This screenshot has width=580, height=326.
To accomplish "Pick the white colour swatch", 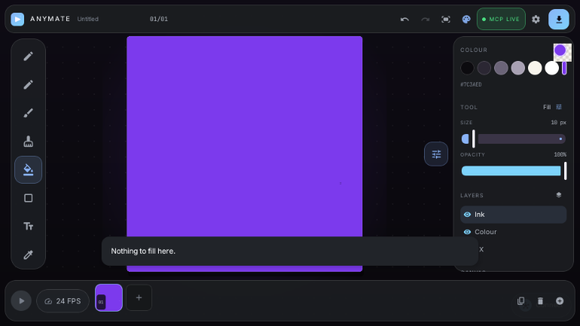I will click(x=551, y=68).
